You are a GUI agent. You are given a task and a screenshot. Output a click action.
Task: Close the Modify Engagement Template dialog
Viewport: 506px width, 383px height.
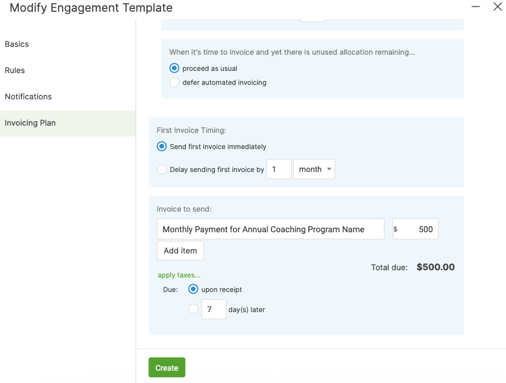(497, 7)
